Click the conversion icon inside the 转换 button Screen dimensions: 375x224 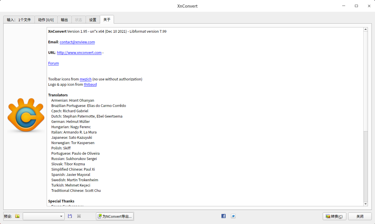click(328, 216)
